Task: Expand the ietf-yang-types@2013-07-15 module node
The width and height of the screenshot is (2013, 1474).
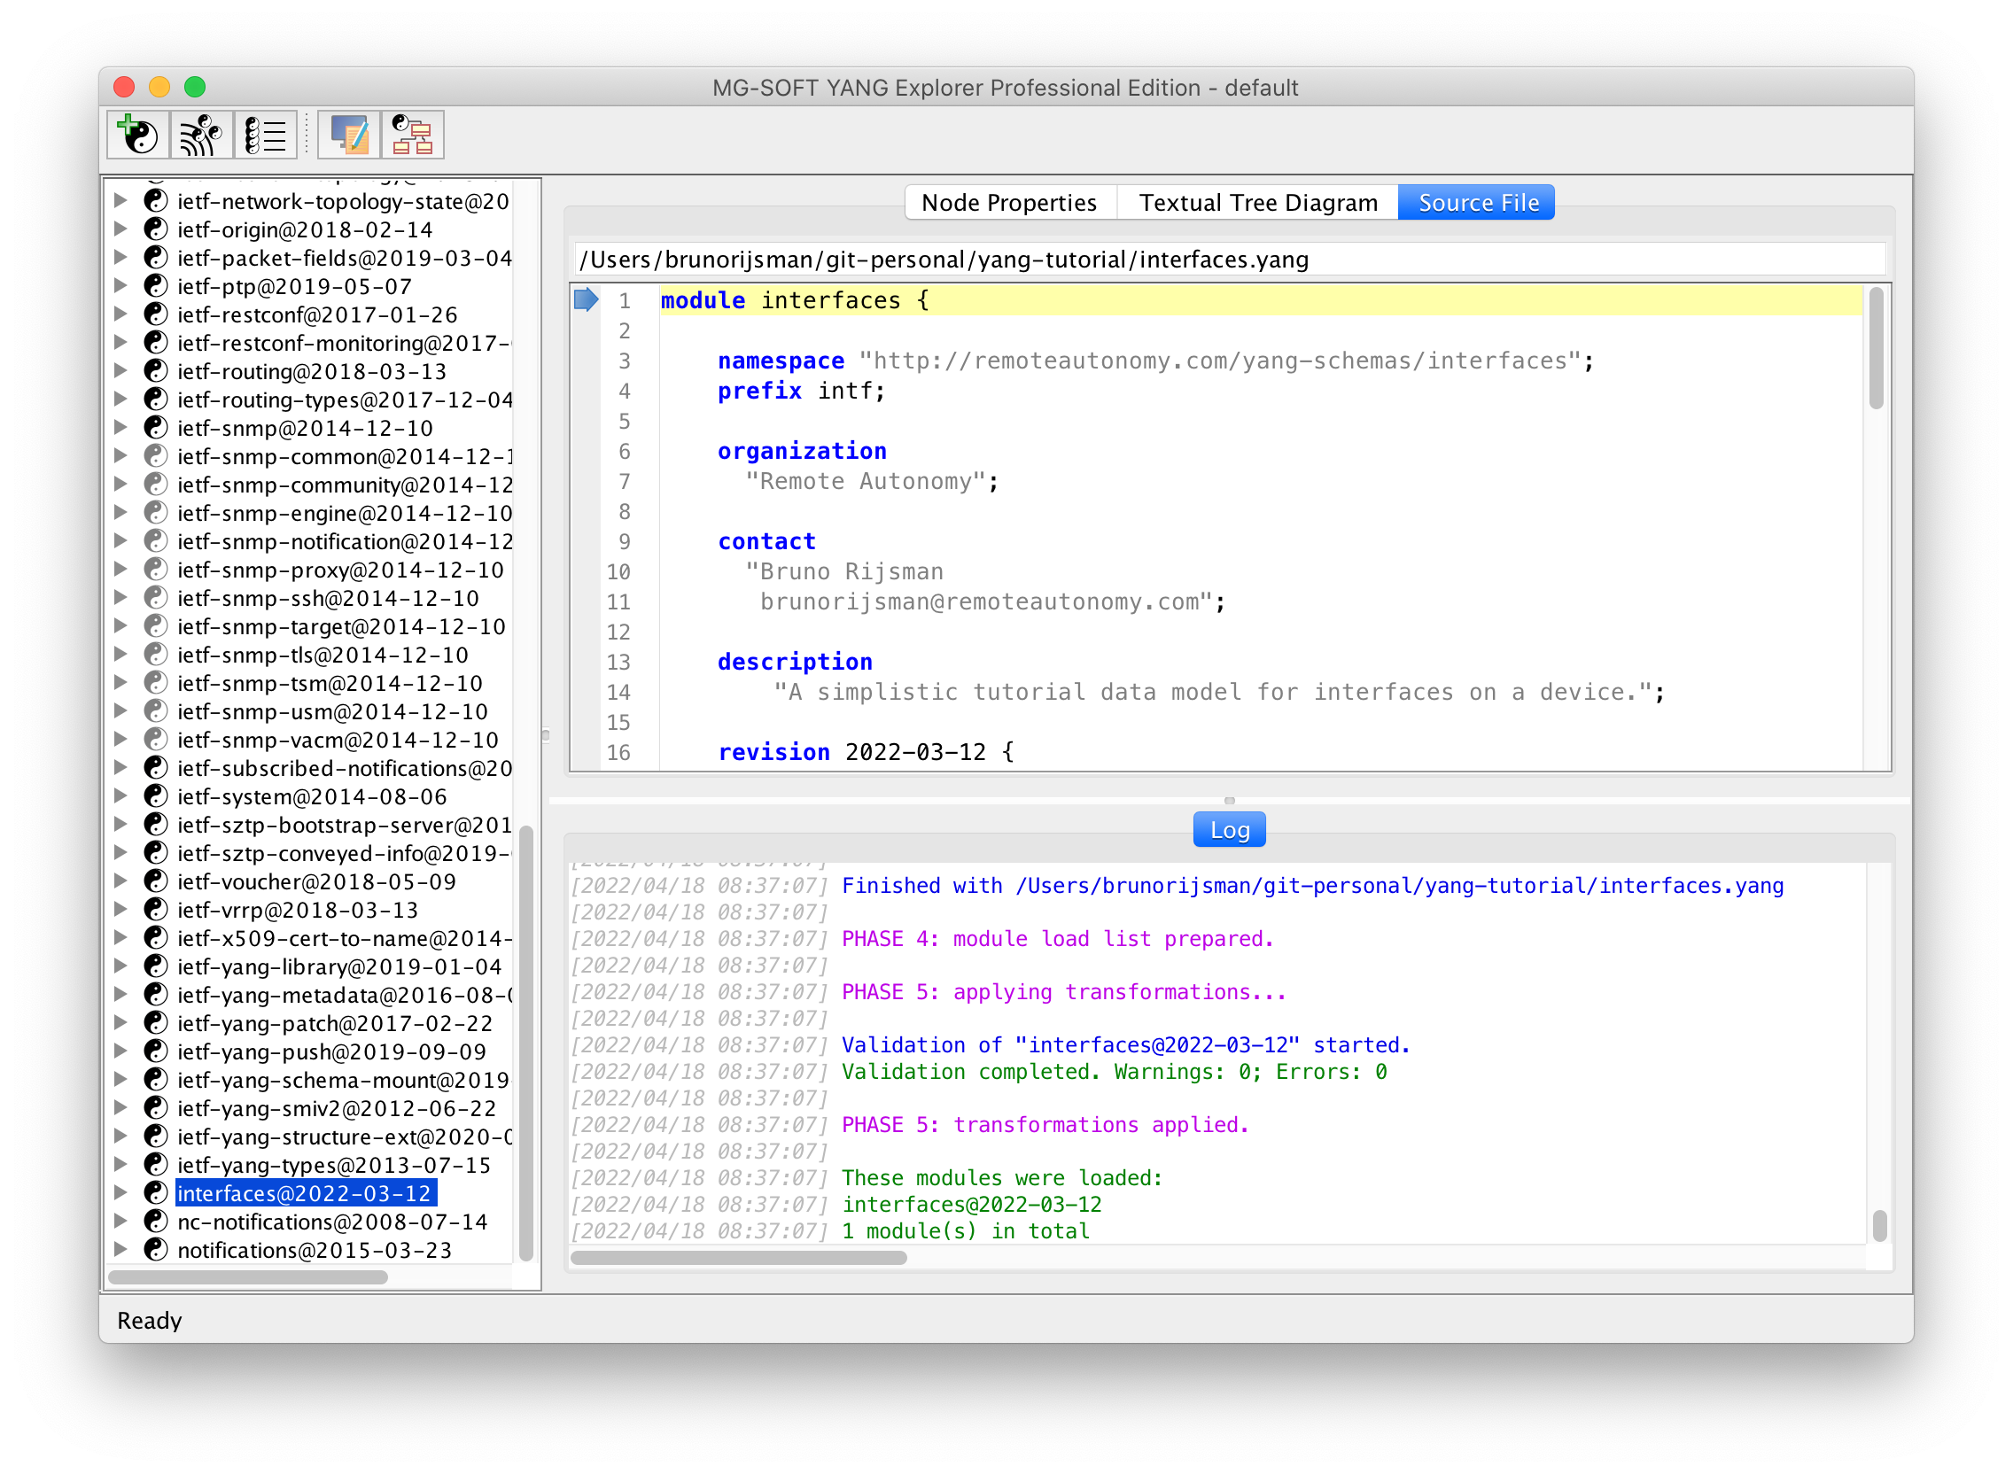Action: click(x=120, y=1164)
